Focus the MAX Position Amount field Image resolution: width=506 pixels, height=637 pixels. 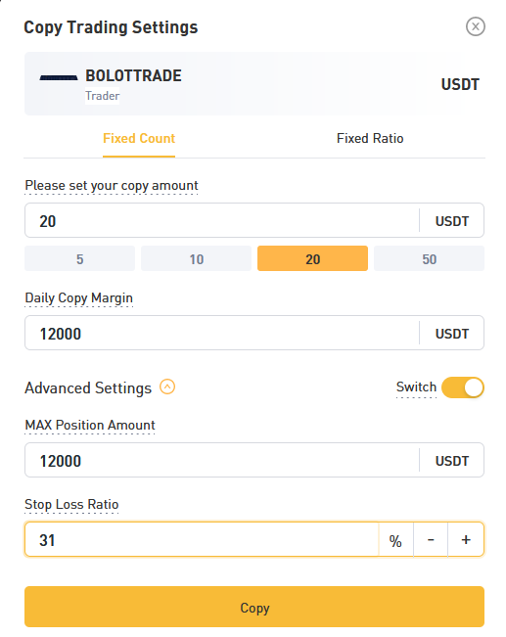(222, 460)
